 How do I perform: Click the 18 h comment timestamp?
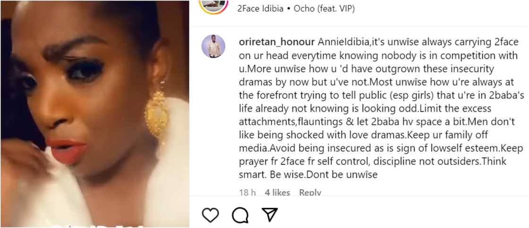tap(247, 192)
